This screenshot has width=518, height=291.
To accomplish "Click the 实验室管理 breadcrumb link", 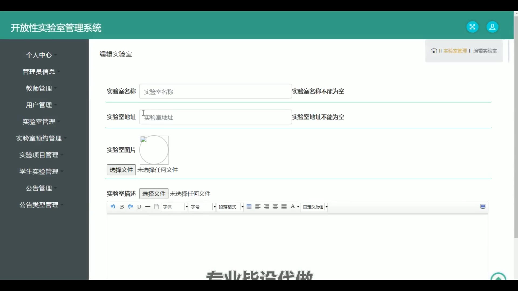I will 455,51.
